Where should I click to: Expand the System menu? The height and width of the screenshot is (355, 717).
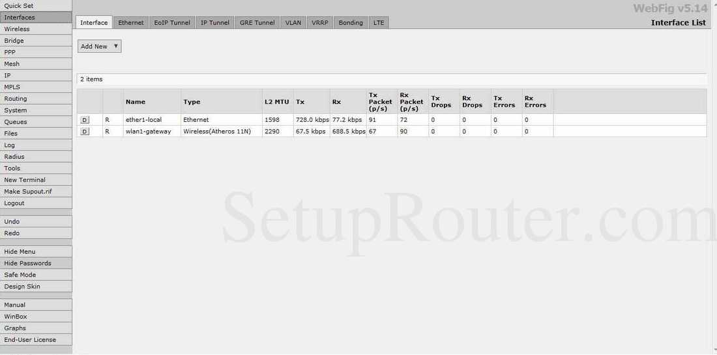click(36, 110)
